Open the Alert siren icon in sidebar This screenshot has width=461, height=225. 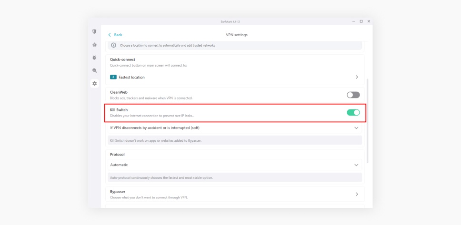click(94, 45)
